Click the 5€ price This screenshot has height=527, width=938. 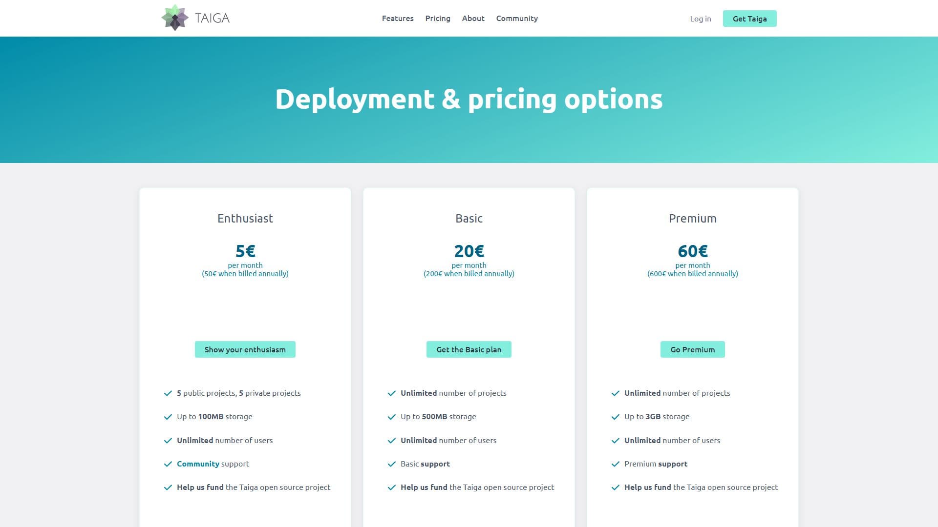[245, 251]
